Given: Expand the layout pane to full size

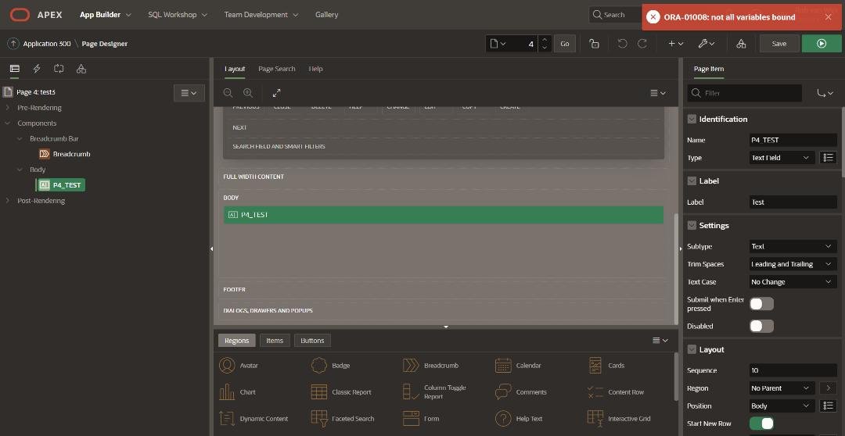Looking at the screenshot, I should coord(276,92).
